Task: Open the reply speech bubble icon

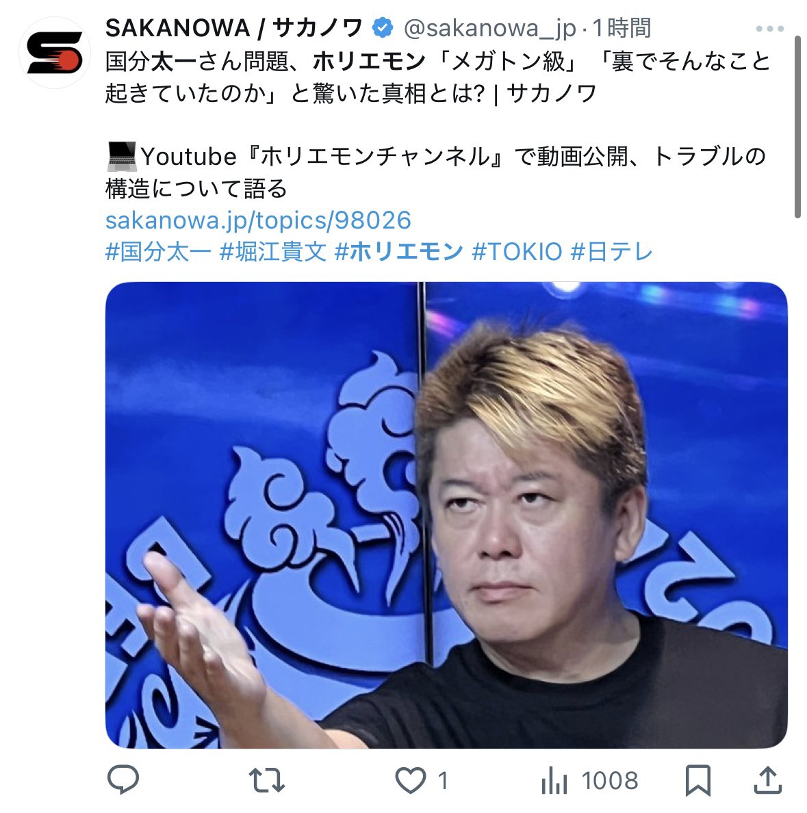Action: [x=123, y=779]
